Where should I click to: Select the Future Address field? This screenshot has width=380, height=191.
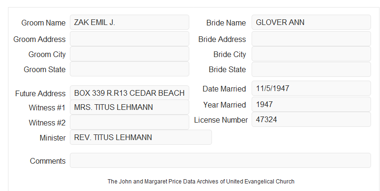coord(129,93)
